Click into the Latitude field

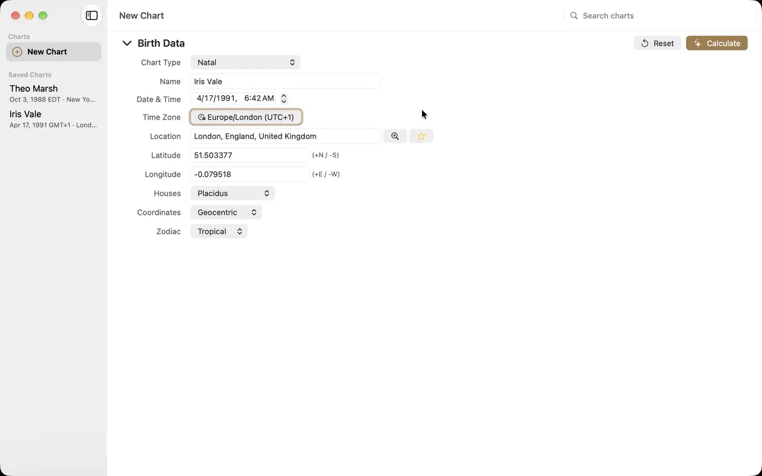(250, 155)
